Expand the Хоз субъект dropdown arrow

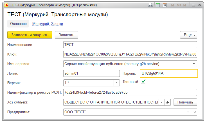click(162, 102)
